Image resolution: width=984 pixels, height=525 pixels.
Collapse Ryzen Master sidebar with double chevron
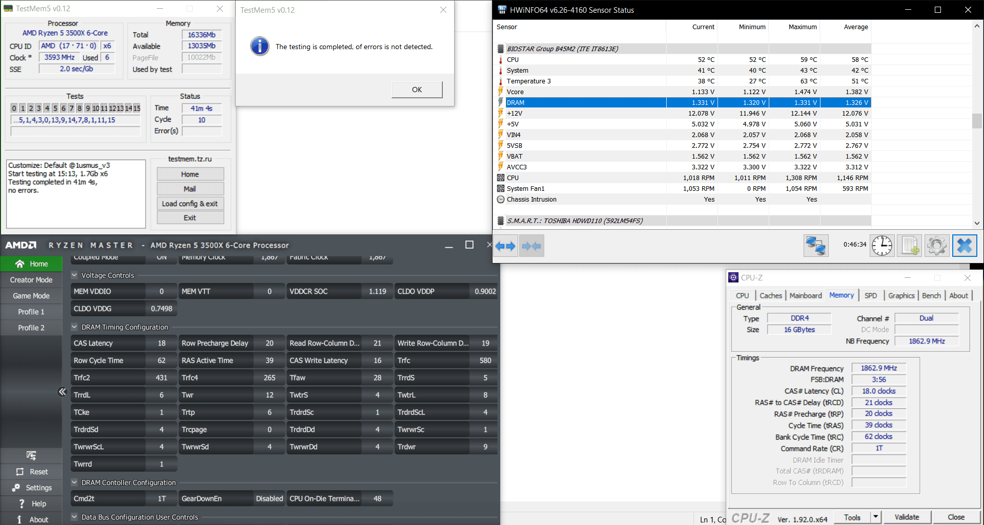(x=62, y=391)
